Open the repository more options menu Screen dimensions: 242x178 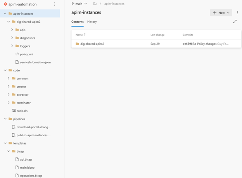(54, 4)
